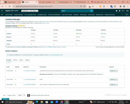Open Chrome side panel icon
The image size is (130, 104).
click(120, 6)
